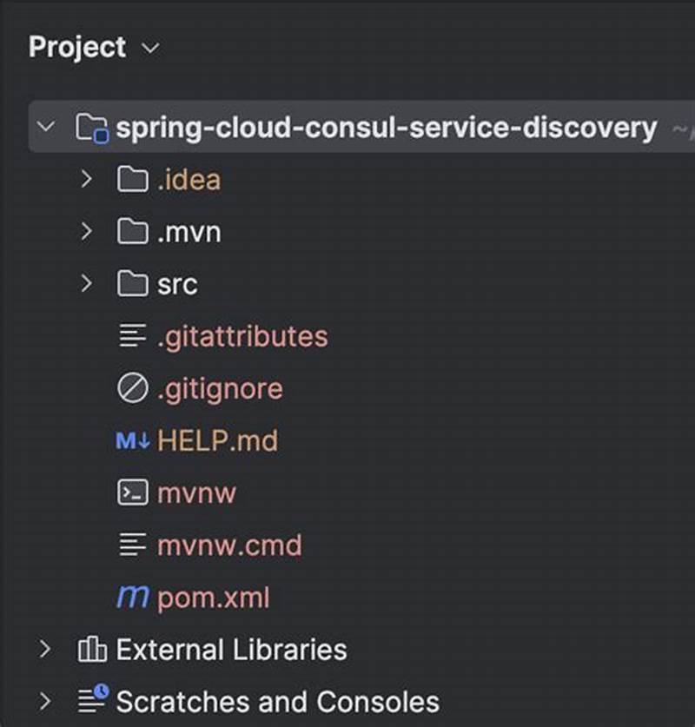Open the .gitattributes file
Screen dimensions: 695x727
(243, 336)
